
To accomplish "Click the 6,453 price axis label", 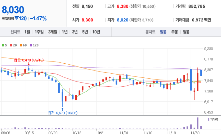I will (208, 112).
